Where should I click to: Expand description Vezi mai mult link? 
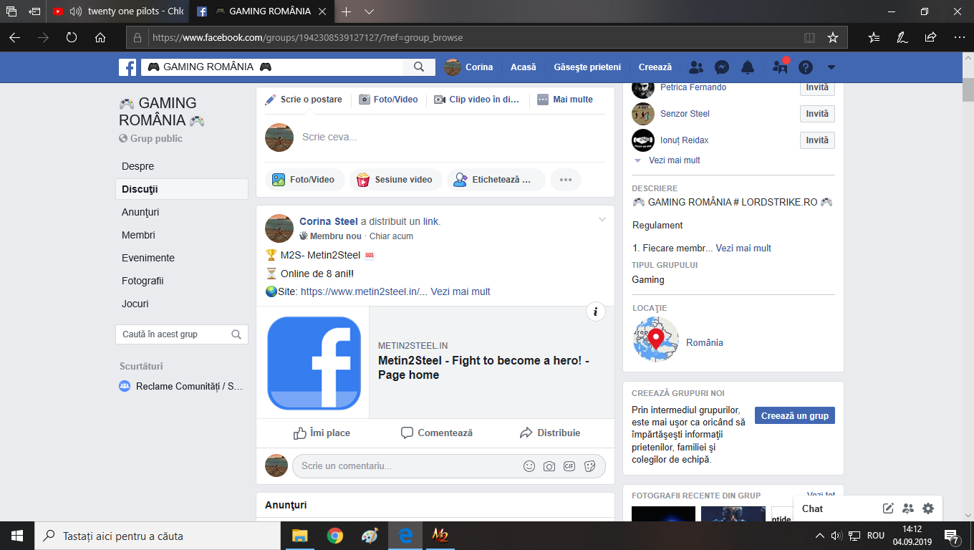743,248
